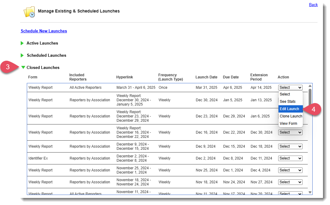This screenshot has height=205, width=330.
Task: Choose Edit Launch from the action menu
Action: point(290,109)
